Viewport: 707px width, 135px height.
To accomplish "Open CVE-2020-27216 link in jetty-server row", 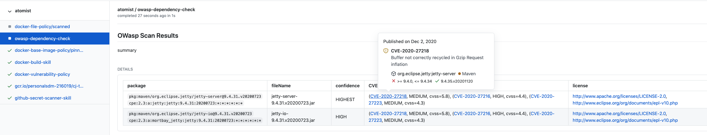I will (472, 96).
